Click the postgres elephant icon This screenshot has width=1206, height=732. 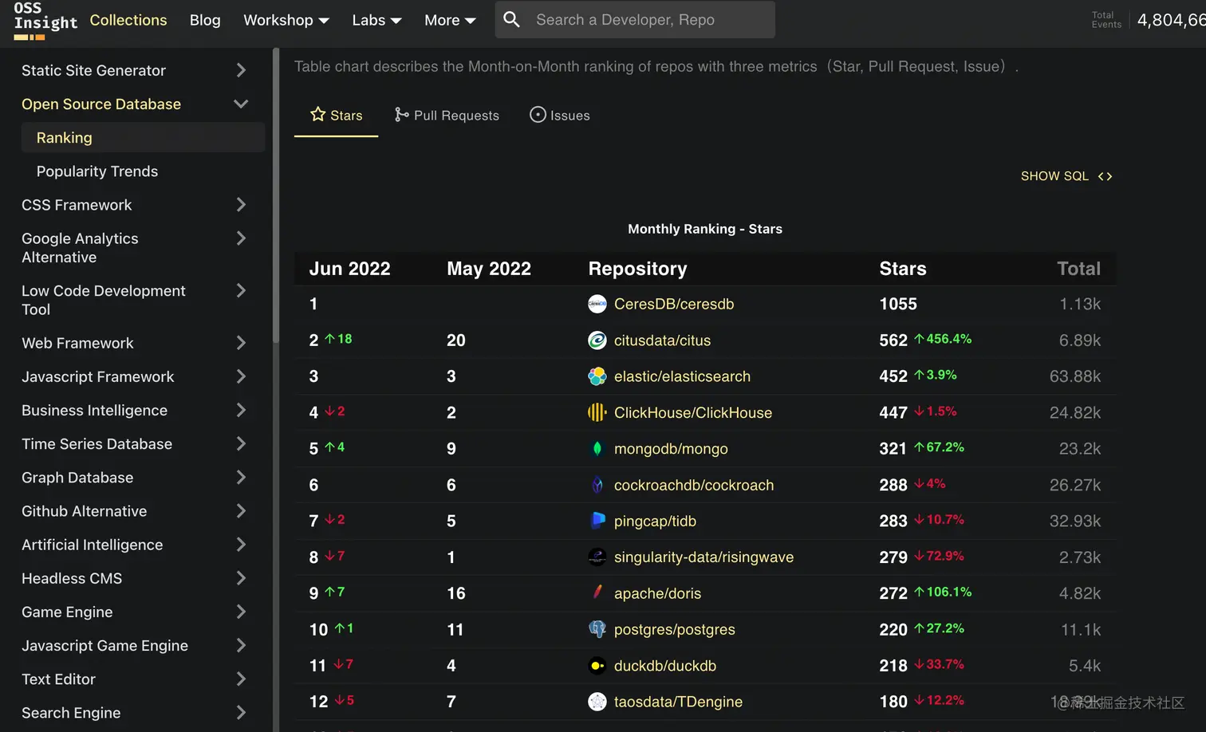597,629
